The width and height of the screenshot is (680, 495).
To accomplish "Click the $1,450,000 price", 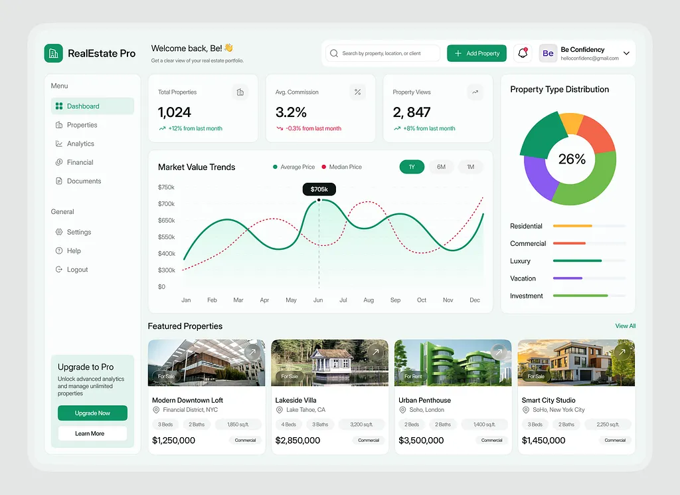I will 543,441.
